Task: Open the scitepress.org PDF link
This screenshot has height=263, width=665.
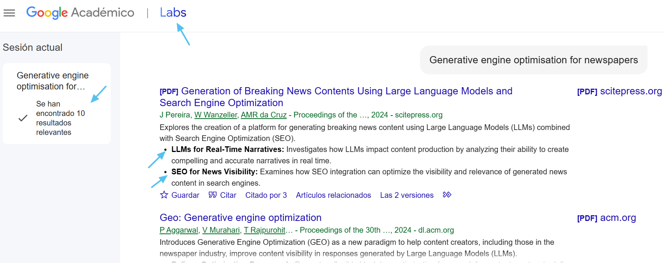Action: coord(619,91)
